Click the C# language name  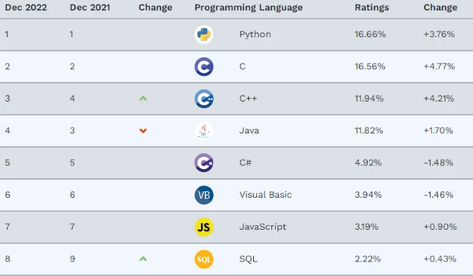[x=246, y=162]
